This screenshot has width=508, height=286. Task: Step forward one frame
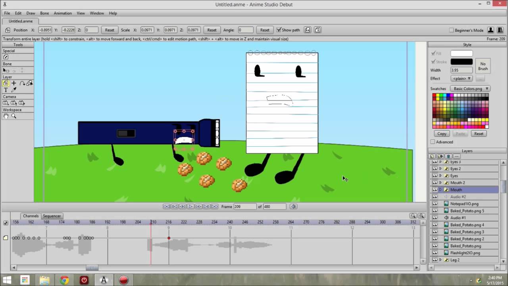point(198,207)
